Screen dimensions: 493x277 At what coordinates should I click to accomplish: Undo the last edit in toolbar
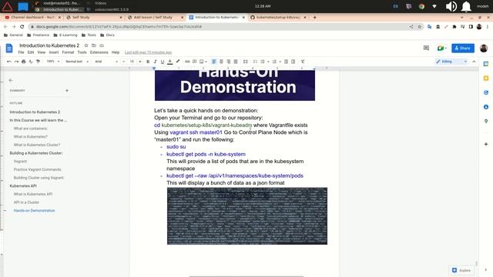pos(9,62)
